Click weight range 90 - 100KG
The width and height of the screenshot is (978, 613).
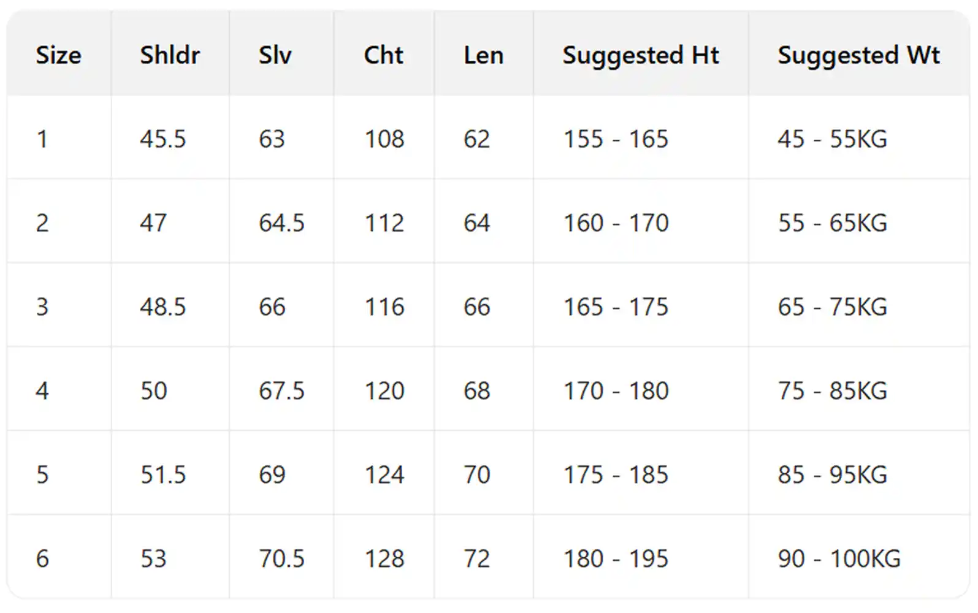(839, 559)
